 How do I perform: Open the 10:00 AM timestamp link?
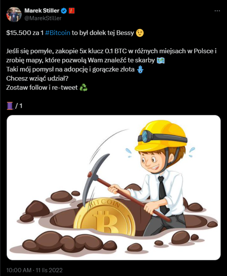(x=19, y=270)
